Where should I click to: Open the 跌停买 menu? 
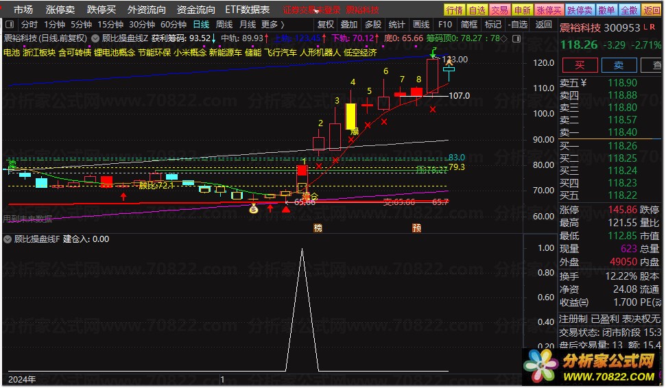101,10
